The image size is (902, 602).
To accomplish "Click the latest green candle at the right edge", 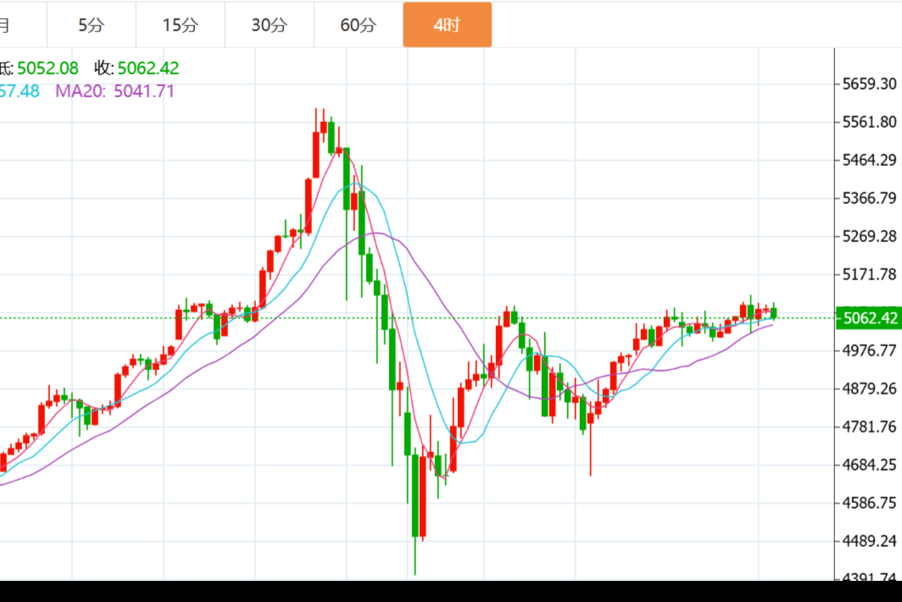I will coord(773,313).
